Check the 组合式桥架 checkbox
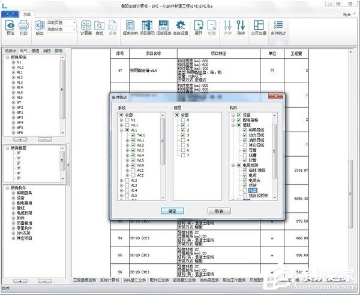Screen dimensions: 360x295 pos(245,195)
